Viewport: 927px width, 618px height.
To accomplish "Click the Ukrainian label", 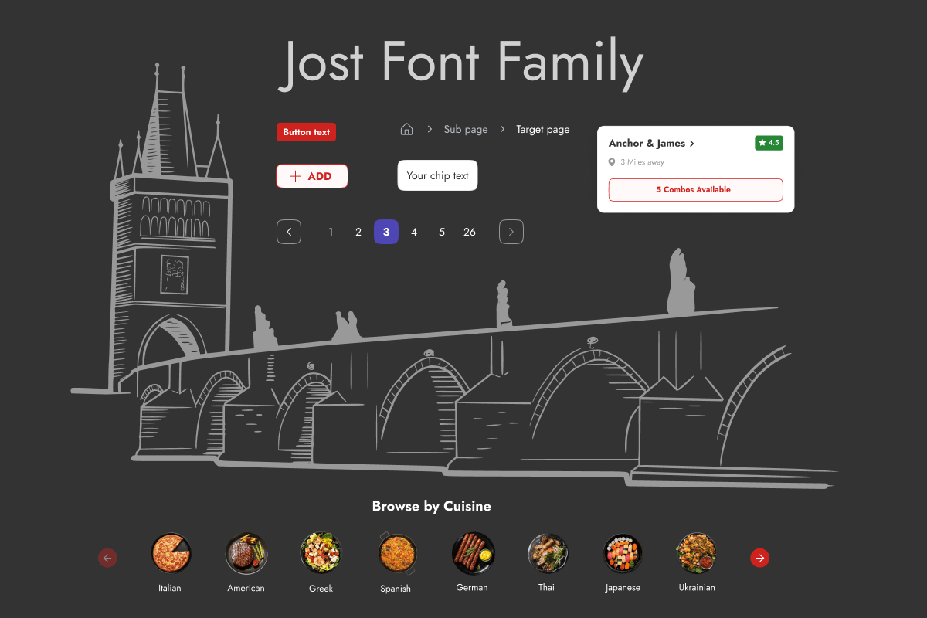I will click(697, 587).
